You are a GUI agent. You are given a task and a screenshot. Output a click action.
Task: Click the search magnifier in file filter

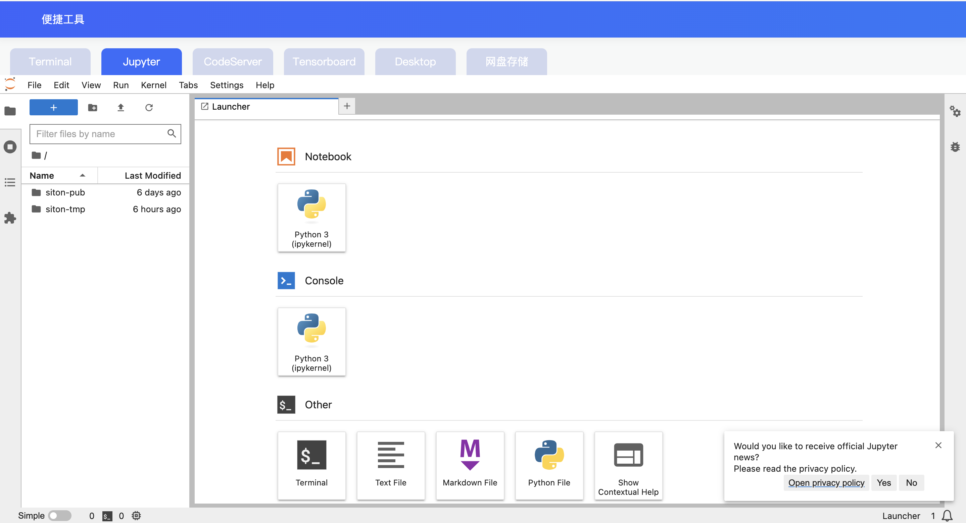172,133
